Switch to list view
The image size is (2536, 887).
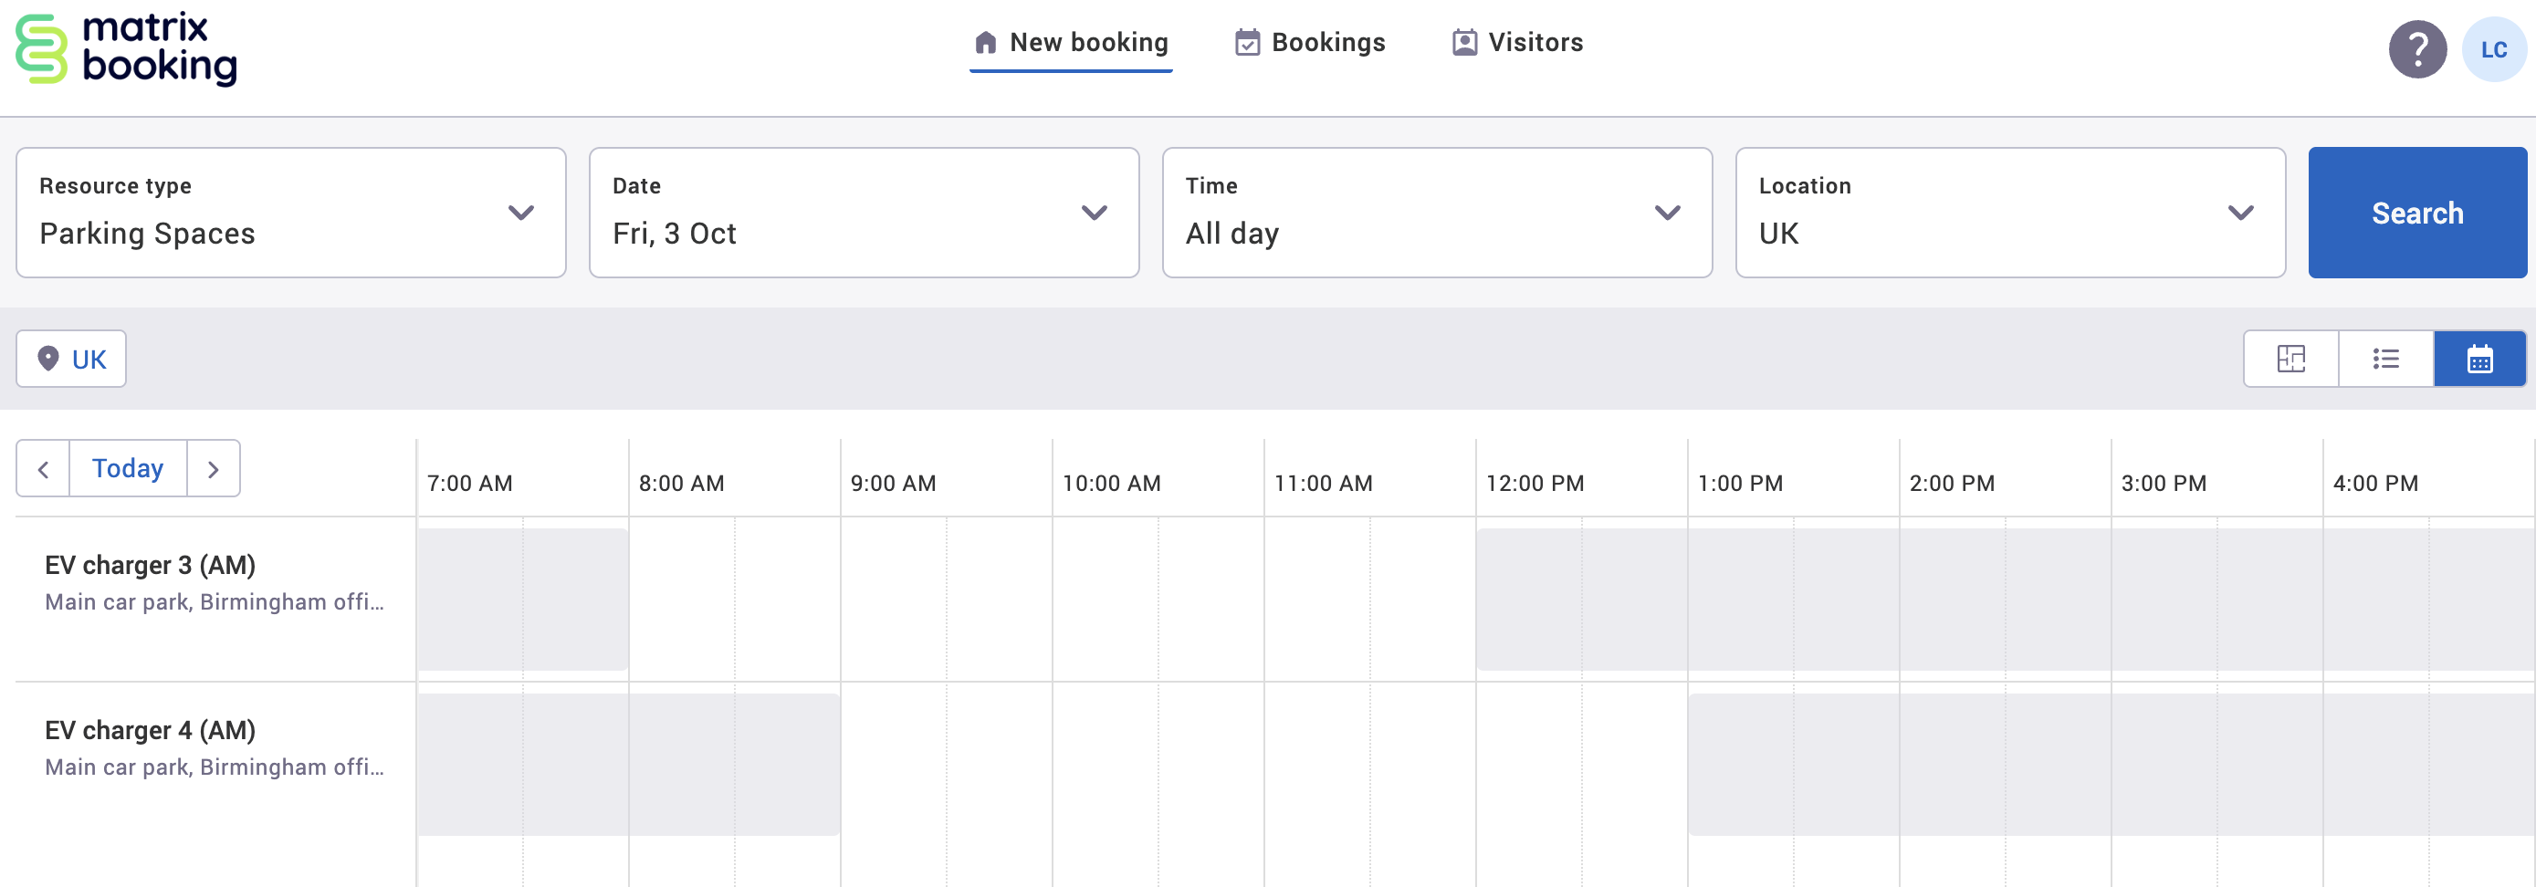pyautogui.click(x=2385, y=359)
